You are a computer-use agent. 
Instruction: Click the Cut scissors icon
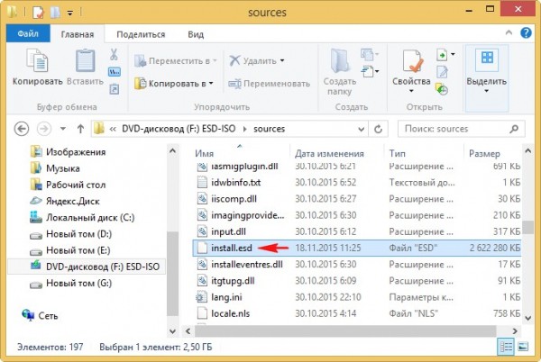[x=114, y=54]
